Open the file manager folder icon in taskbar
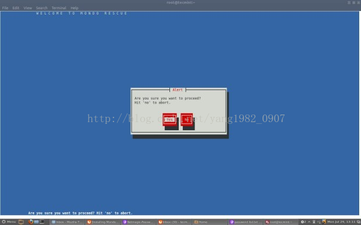361x225 pixels. pos(21,222)
